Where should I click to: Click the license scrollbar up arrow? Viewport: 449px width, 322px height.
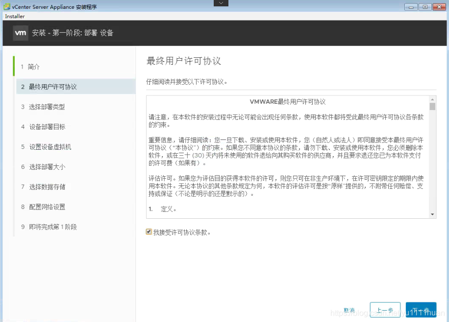click(432, 99)
